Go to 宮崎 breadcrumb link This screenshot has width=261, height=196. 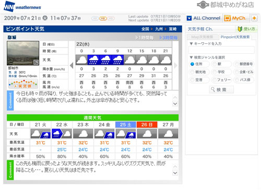173,29
